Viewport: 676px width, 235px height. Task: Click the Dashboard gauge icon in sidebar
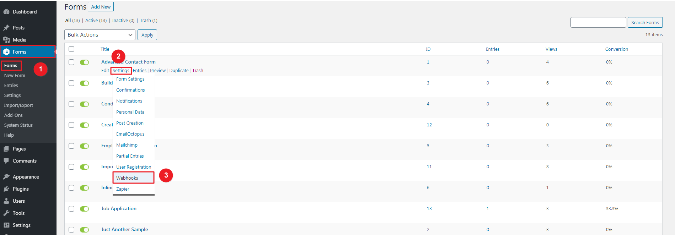6,12
